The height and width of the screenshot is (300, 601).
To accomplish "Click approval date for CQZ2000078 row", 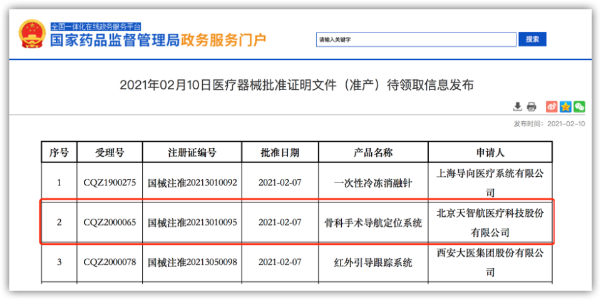I will point(280,262).
